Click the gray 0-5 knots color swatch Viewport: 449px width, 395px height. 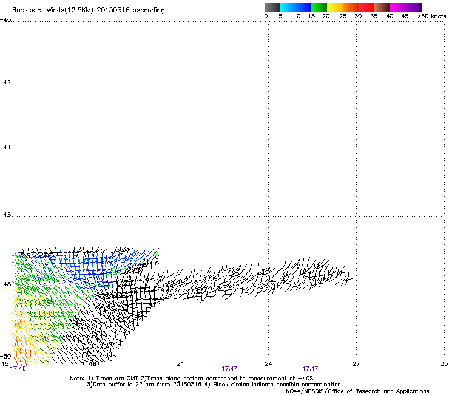272,7
